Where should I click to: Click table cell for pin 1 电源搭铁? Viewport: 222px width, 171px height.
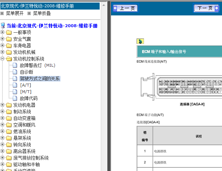tap(188, 151)
